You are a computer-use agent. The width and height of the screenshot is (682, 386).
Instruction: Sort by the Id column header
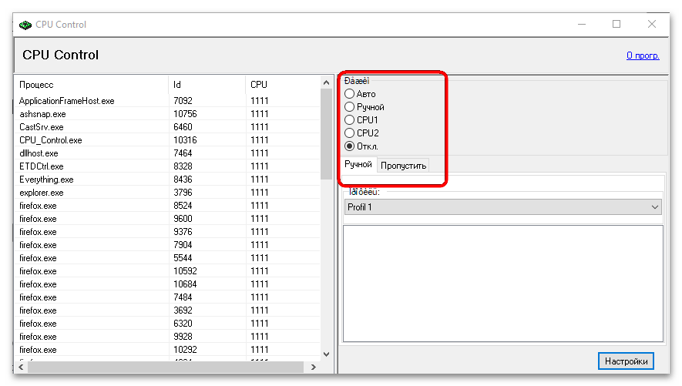pyautogui.click(x=207, y=84)
